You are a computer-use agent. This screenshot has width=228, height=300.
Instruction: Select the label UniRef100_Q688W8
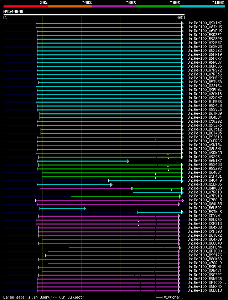pyautogui.click(x=204, y=243)
